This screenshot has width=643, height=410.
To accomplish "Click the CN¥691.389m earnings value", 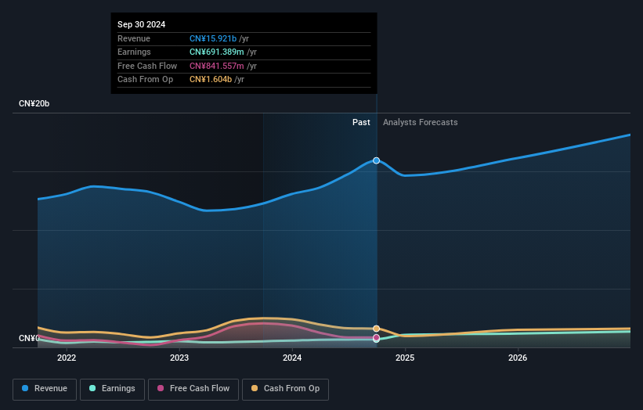I will click(x=216, y=52).
